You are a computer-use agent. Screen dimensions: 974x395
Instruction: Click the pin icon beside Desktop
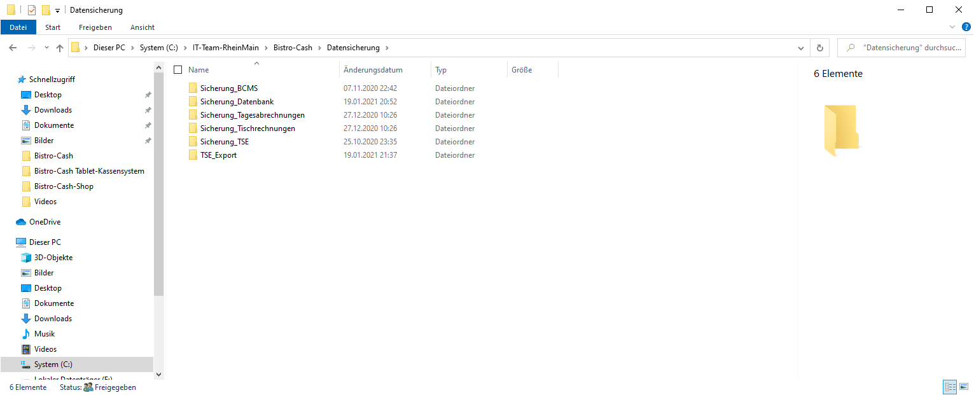coord(148,95)
